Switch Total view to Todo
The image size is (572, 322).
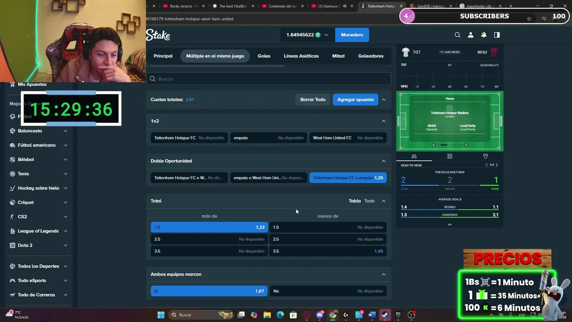point(369,201)
